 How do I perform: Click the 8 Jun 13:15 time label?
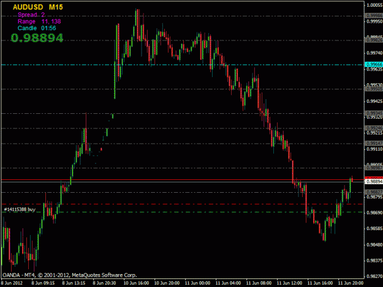pos(74,283)
